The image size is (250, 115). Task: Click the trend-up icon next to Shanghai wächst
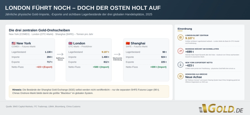coord(181,51)
